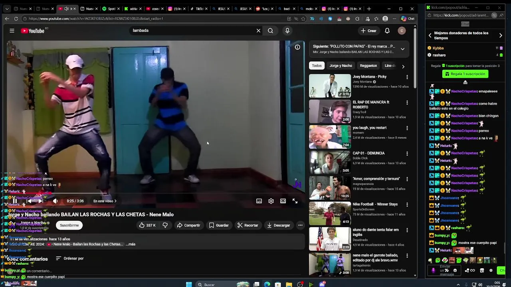The image size is (511, 287).
Task: Reload the YouTube page
Action: (x=16, y=18)
